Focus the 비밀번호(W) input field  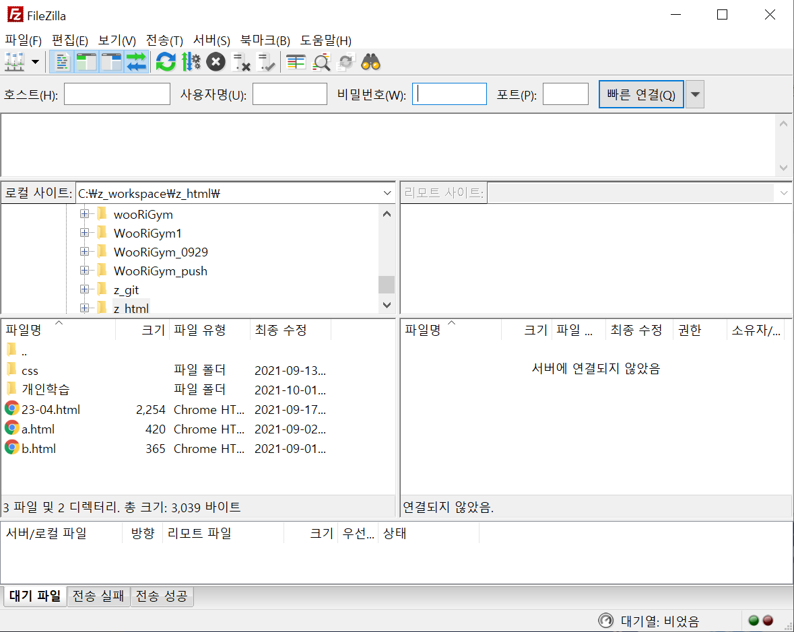(x=449, y=94)
